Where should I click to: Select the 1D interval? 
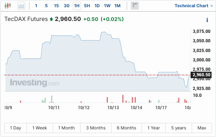(97, 6)
